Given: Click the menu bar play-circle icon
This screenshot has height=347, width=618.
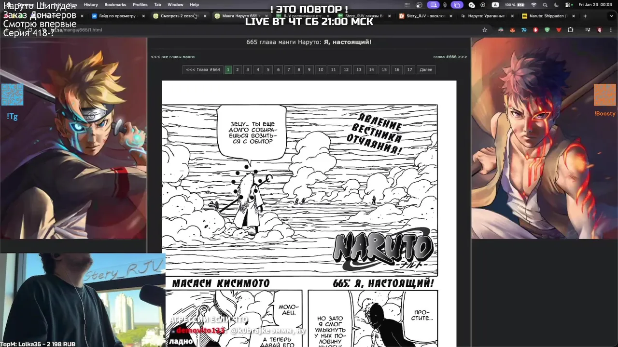Looking at the screenshot, I should [x=483, y=5].
